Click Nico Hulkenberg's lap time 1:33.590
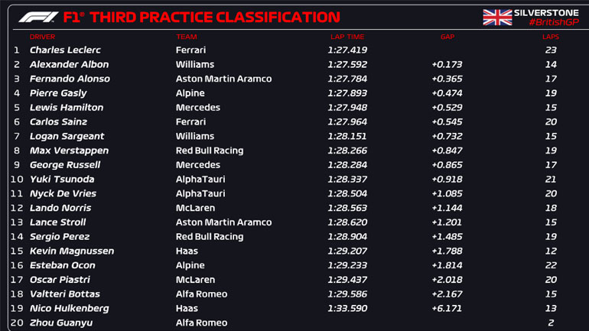Image resolution: width=589 pixels, height=331 pixels. pos(347,309)
